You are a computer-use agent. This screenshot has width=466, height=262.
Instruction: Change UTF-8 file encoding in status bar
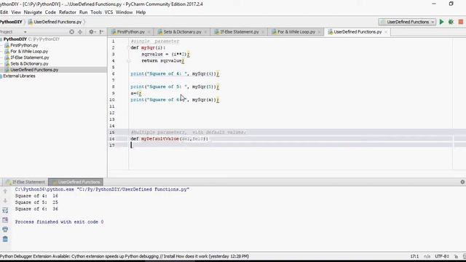coord(442,256)
